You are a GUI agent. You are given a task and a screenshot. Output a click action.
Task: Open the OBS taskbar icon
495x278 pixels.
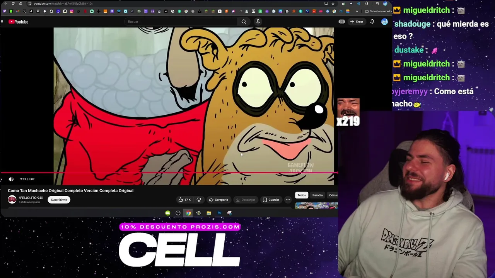point(178,213)
